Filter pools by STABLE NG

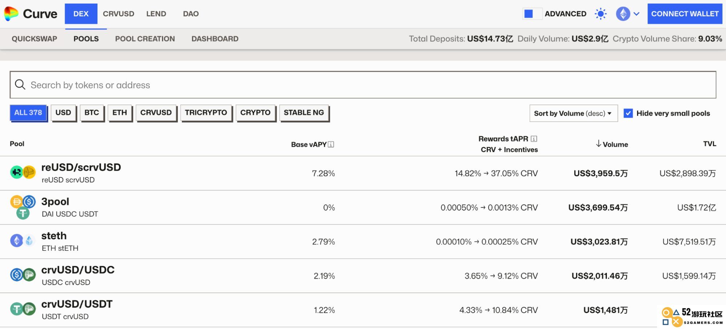[304, 113]
